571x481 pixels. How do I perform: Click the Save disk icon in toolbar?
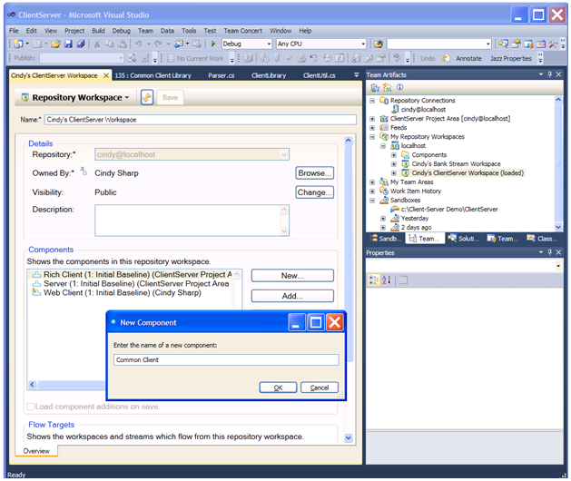[68, 44]
